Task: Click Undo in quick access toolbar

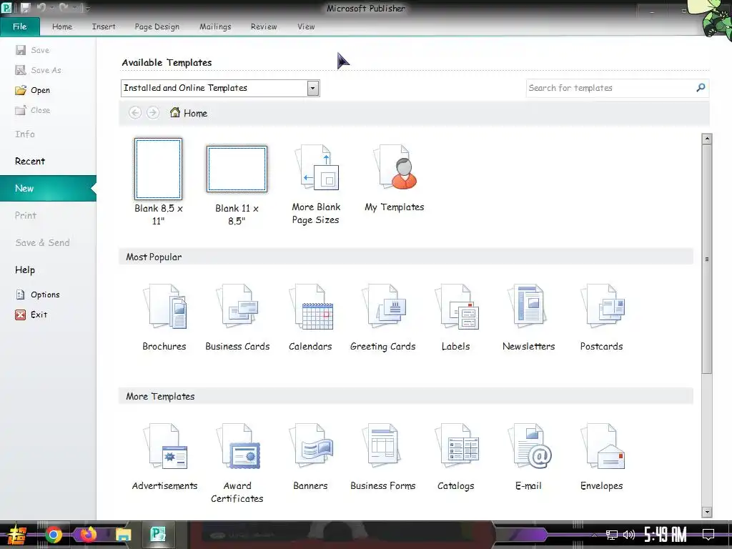Action: pyautogui.click(x=41, y=7)
